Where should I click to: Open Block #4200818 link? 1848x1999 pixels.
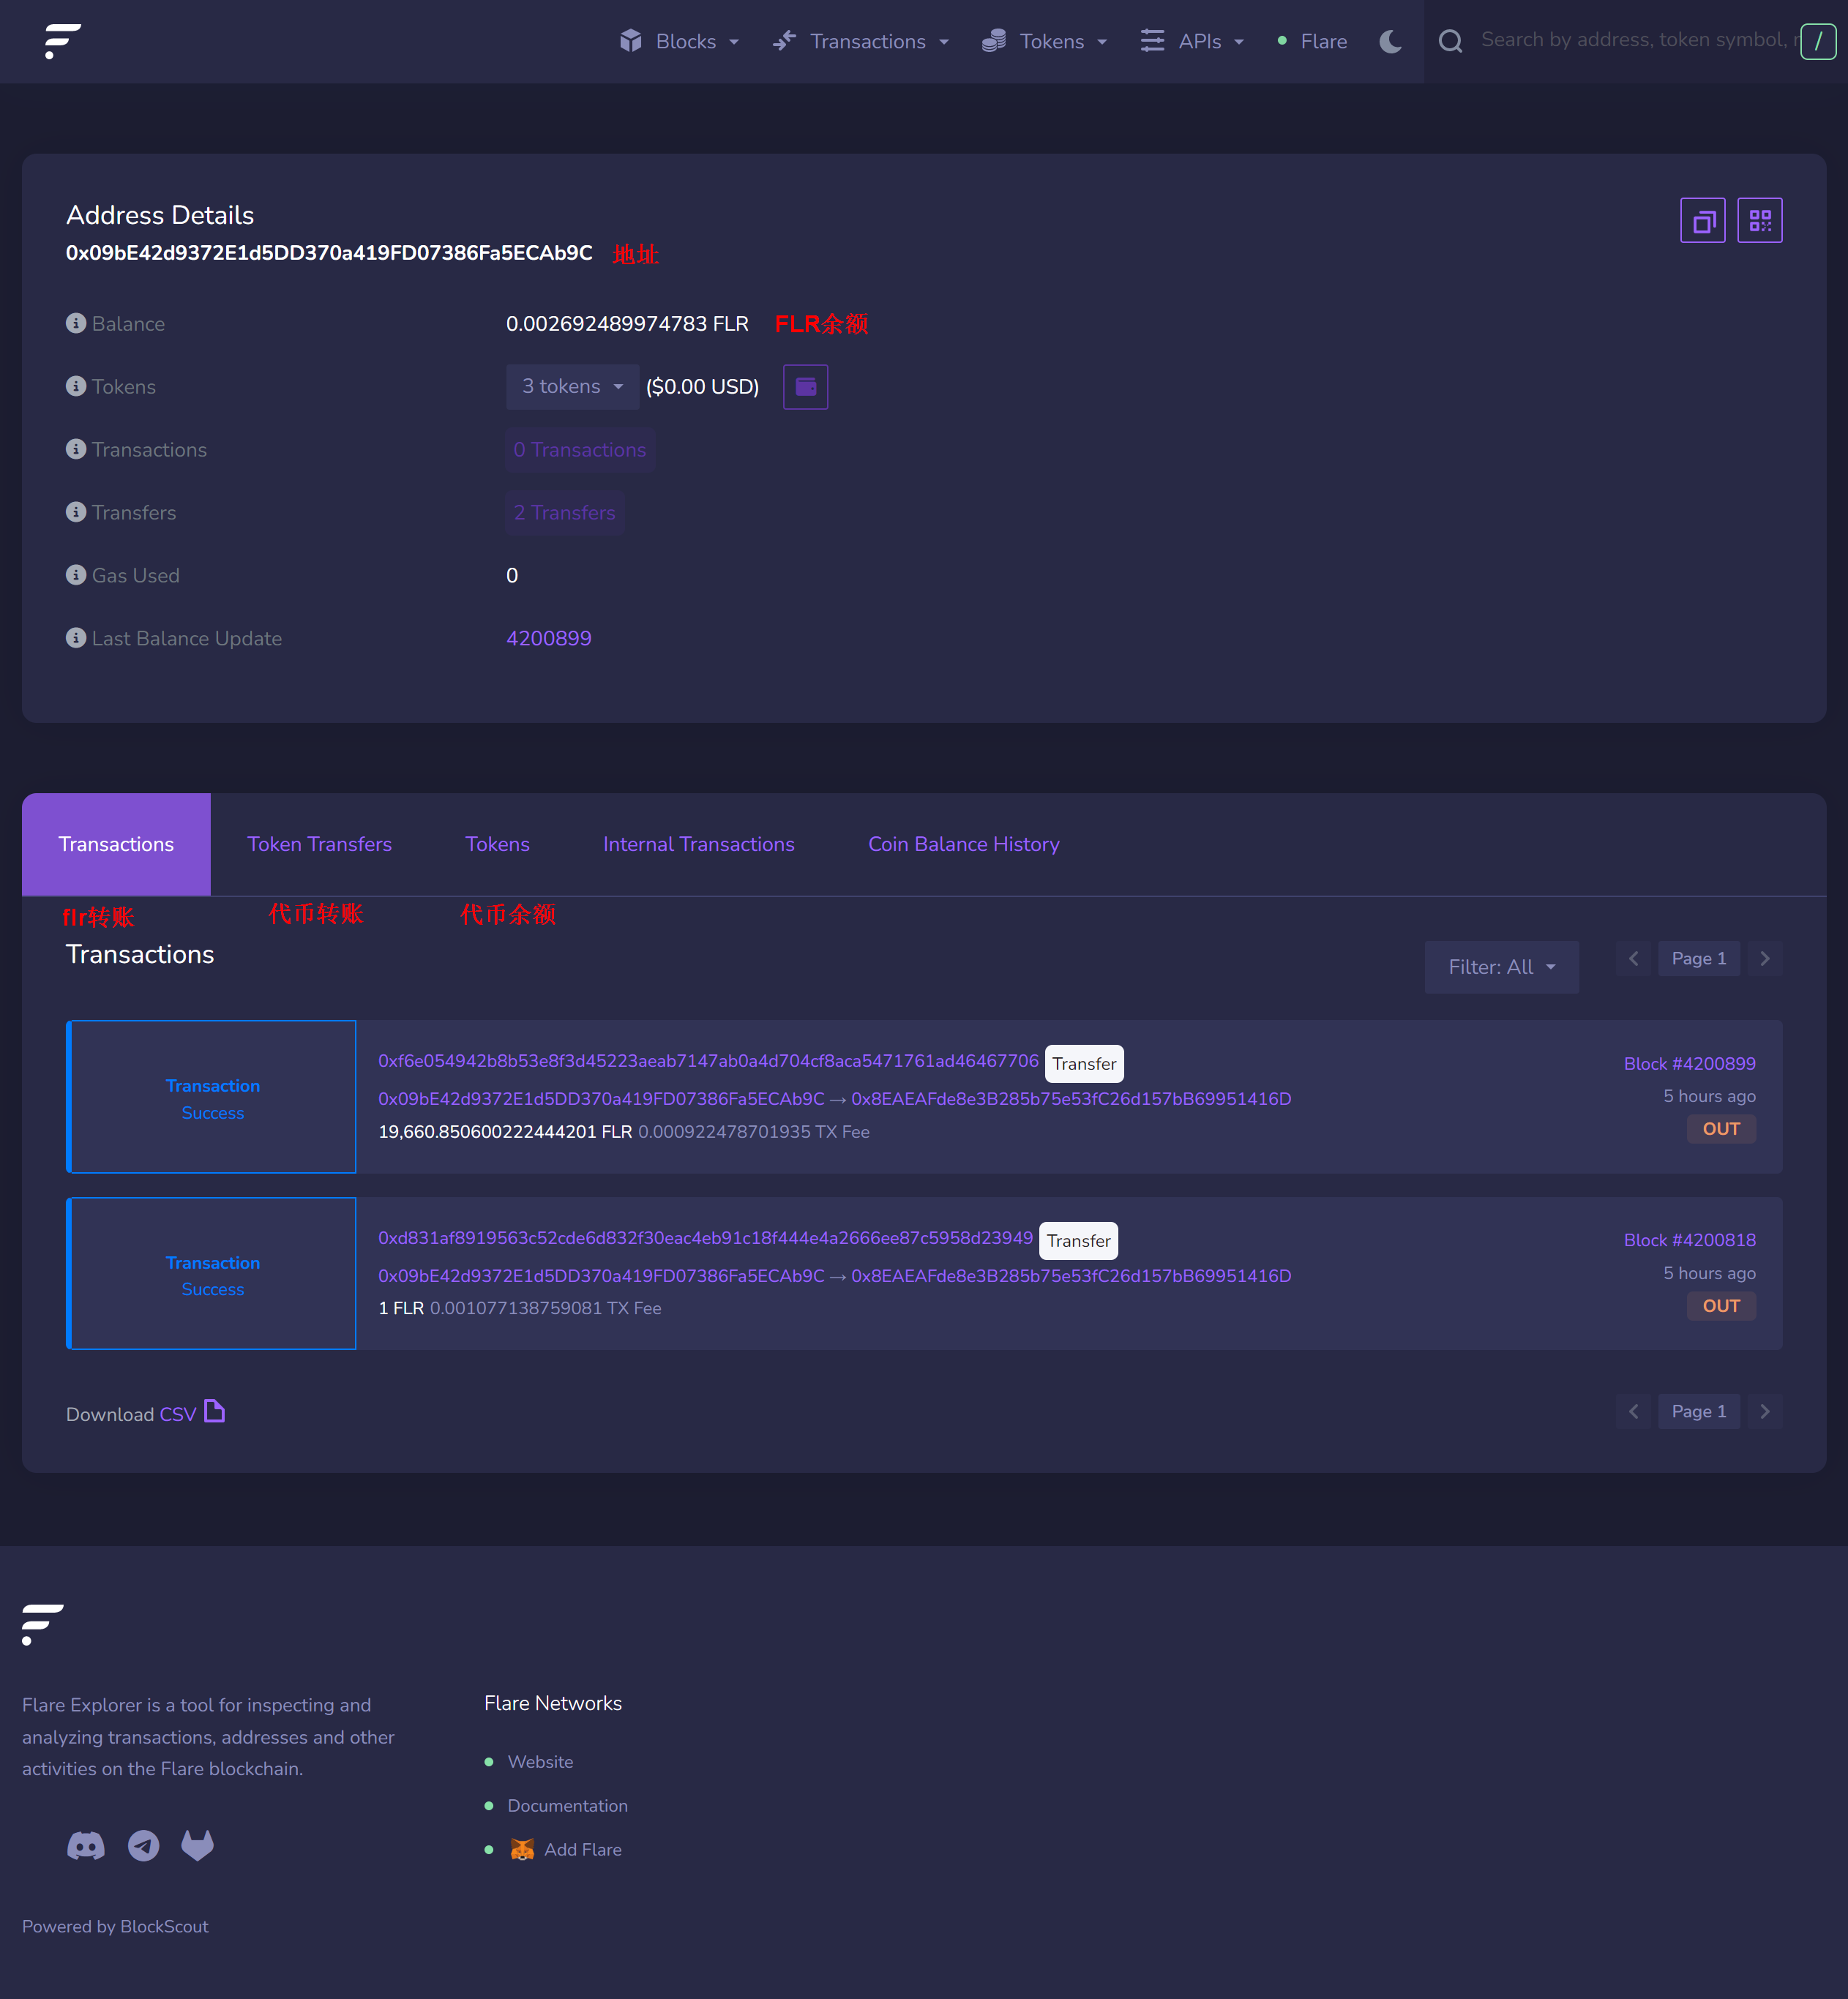(1690, 1240)
